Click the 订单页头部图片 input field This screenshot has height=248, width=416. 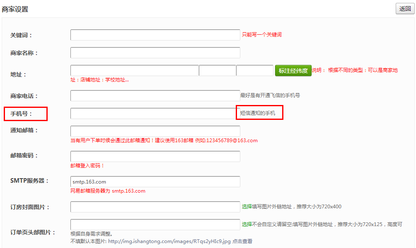155,225
